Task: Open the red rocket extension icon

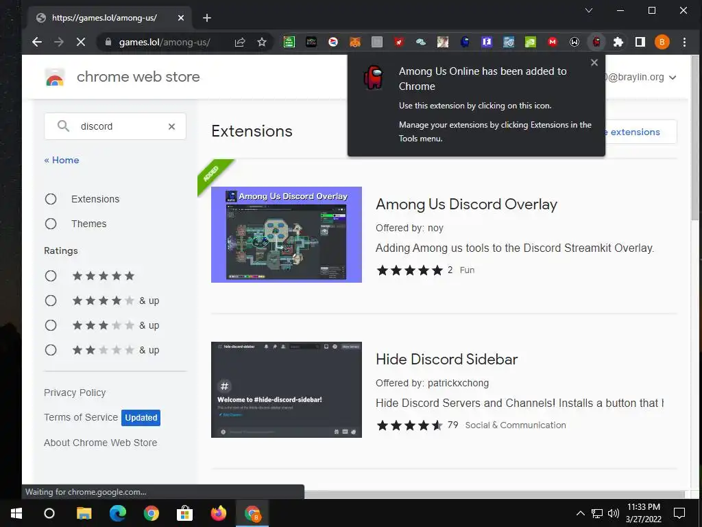Action: 399,42
